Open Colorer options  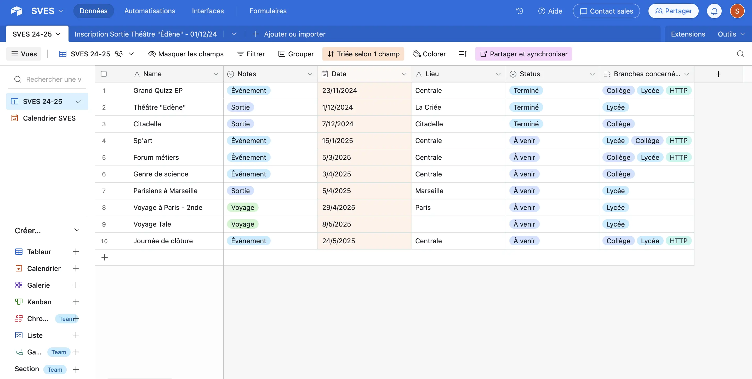tap(429, 54)
